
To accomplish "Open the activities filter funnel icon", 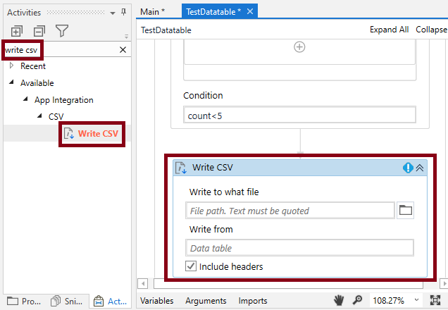I will click(62, 31).
